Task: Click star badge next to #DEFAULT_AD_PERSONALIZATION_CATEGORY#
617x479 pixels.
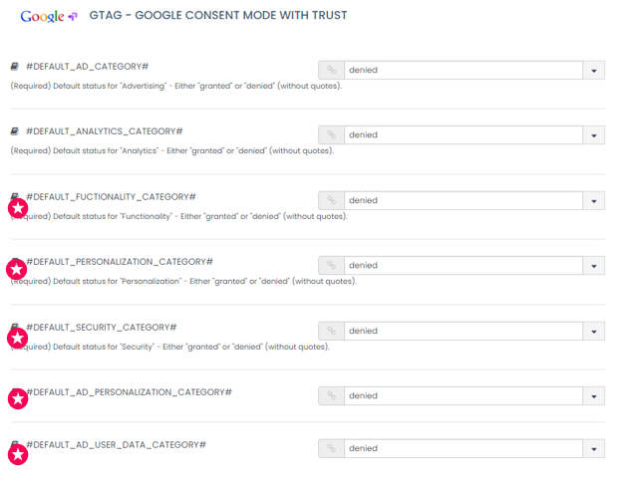Action: (x=18, y=399)
